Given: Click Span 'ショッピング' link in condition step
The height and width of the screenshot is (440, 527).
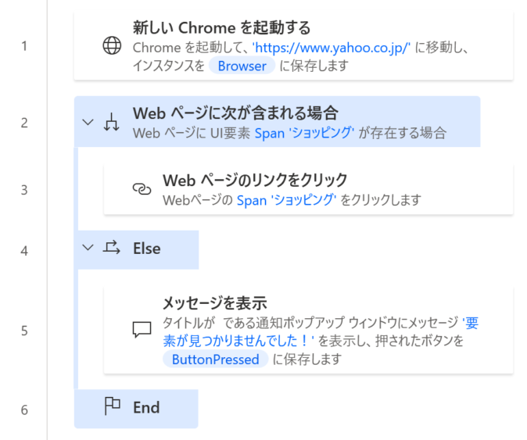Looking at the screenshot, I should [x=304, y=133].
